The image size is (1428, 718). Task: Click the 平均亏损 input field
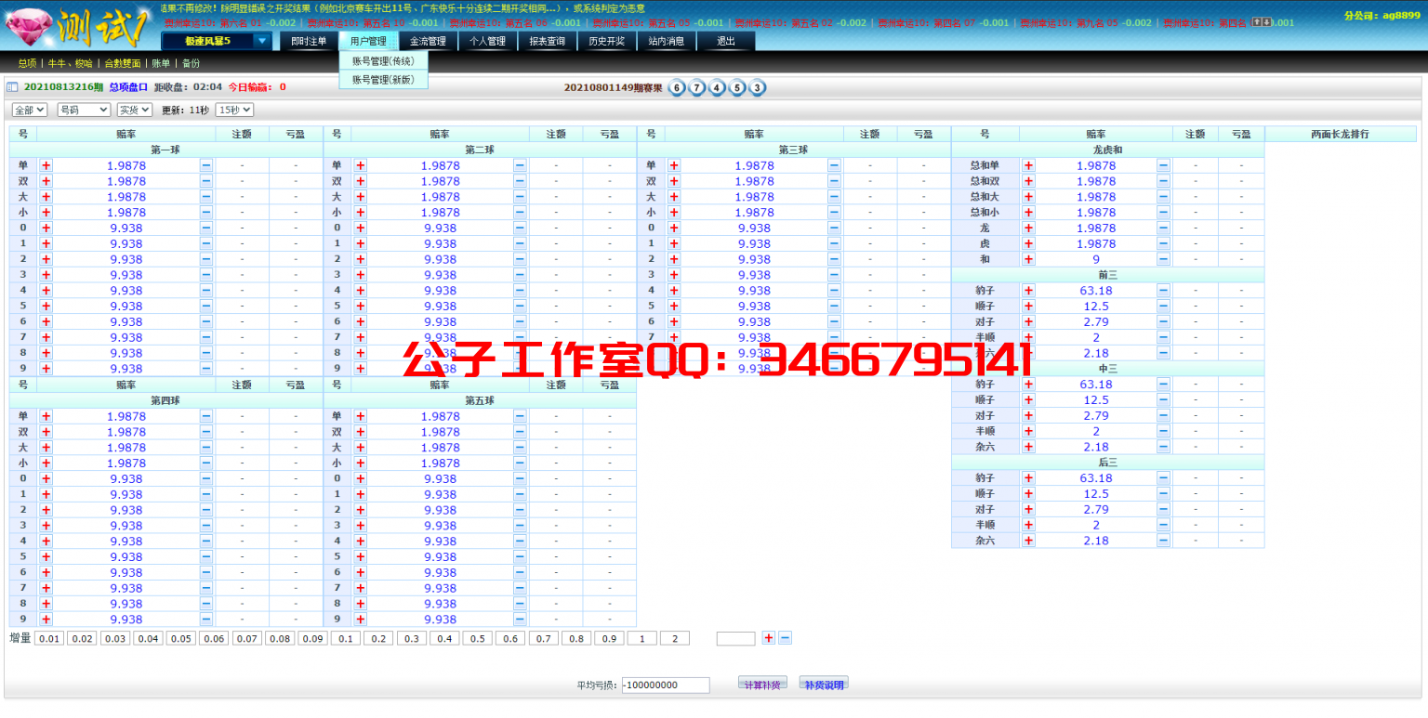(x=666, y=685)
